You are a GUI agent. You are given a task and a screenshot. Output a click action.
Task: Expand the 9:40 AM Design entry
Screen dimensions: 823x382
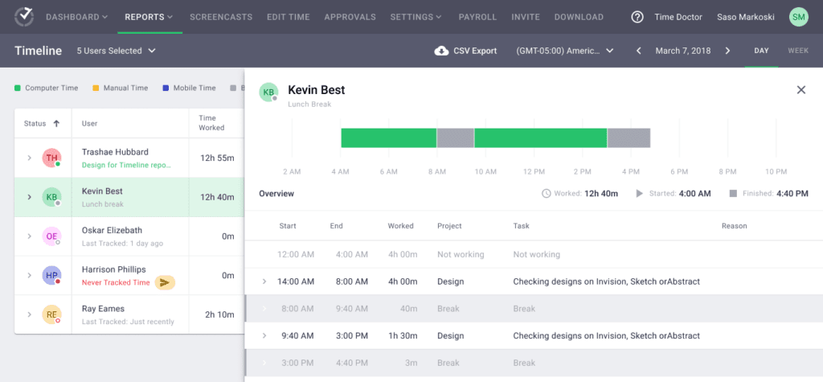264,335
